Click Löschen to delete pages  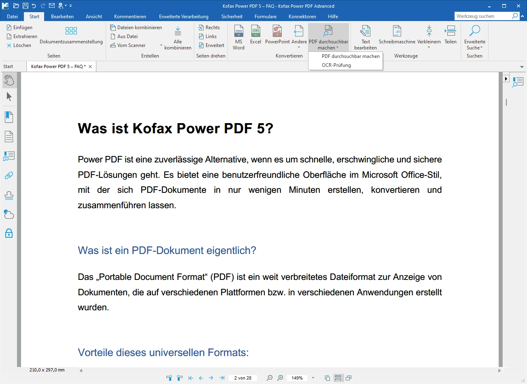pos(19,45)
